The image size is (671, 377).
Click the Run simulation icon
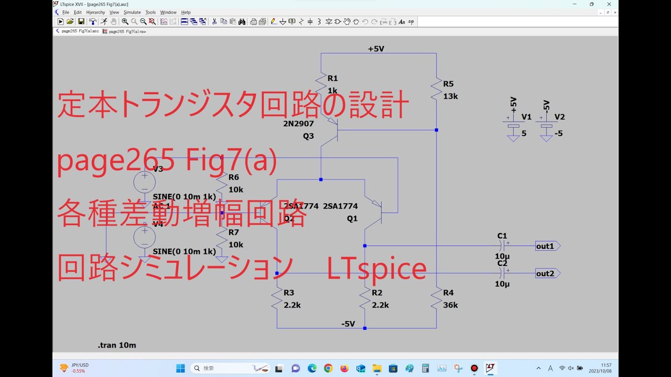60,21
